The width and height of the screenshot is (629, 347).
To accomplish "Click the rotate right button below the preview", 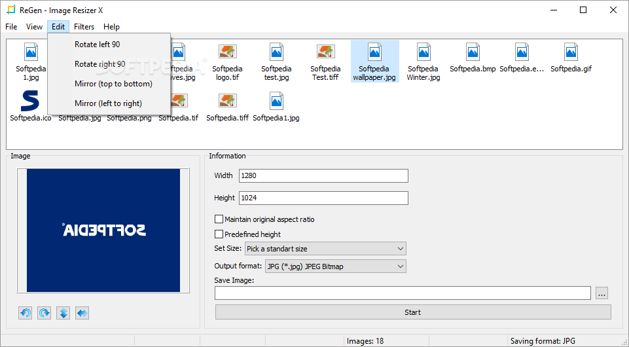I will [x=44, y=313].
